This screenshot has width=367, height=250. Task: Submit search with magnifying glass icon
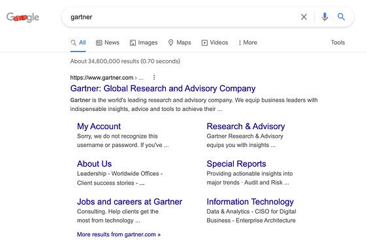[x=341, y=16]
